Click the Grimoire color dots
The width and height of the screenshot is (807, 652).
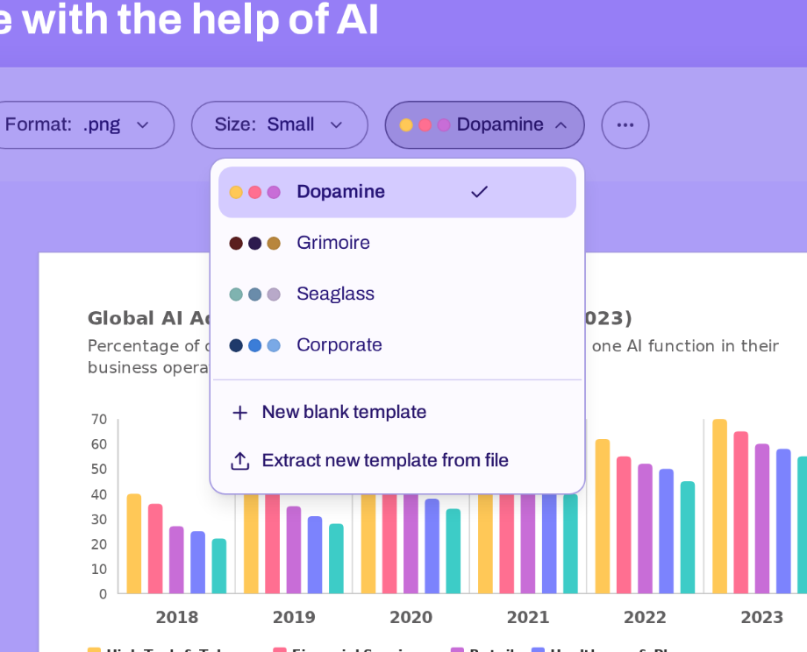click(254, 244)
